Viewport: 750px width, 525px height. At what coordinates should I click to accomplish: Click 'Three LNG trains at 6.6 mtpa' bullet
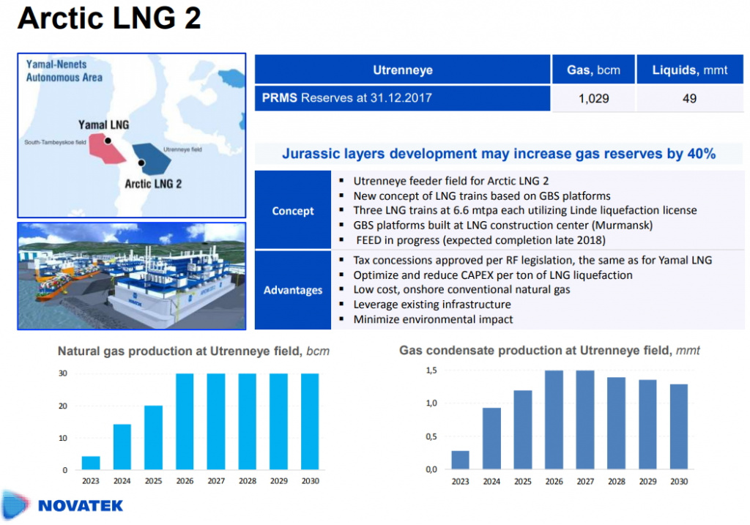click(x=524, y=210)
